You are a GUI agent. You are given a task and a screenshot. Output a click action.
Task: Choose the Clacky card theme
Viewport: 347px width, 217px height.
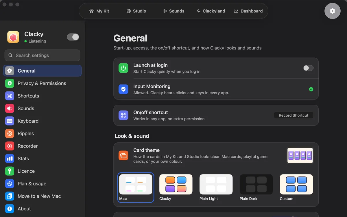[x=176, y=187]
